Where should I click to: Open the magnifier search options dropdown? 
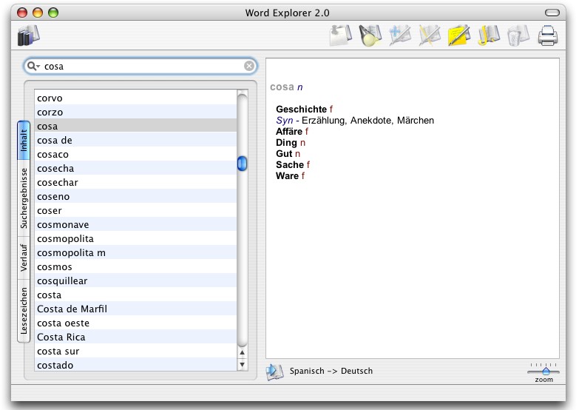pos(33,66)
